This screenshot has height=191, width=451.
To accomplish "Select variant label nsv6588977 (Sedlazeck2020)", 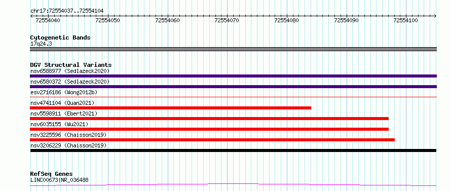I will pos(70,71).
